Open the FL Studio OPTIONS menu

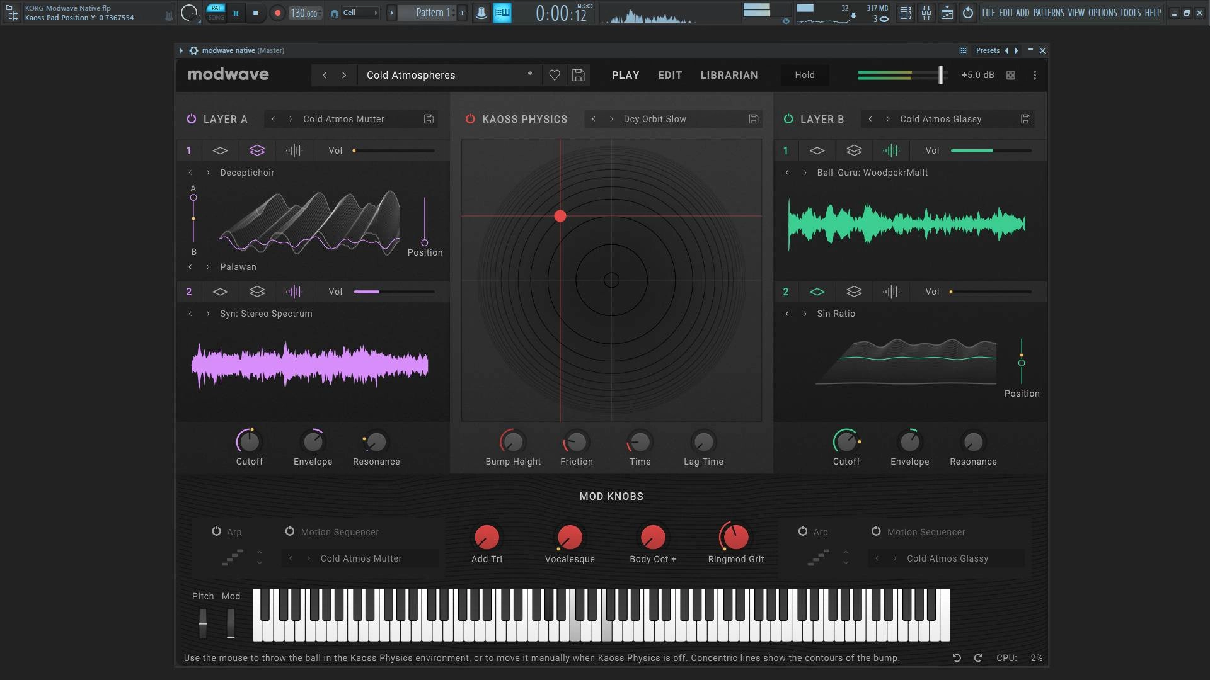click(x=1102, y=13)
